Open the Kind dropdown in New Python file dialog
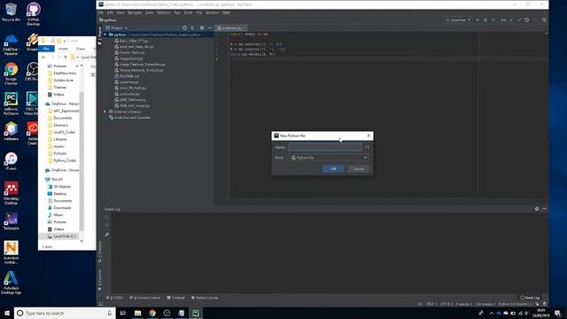The height and width of the screenshot is (319, 567). 330,158
